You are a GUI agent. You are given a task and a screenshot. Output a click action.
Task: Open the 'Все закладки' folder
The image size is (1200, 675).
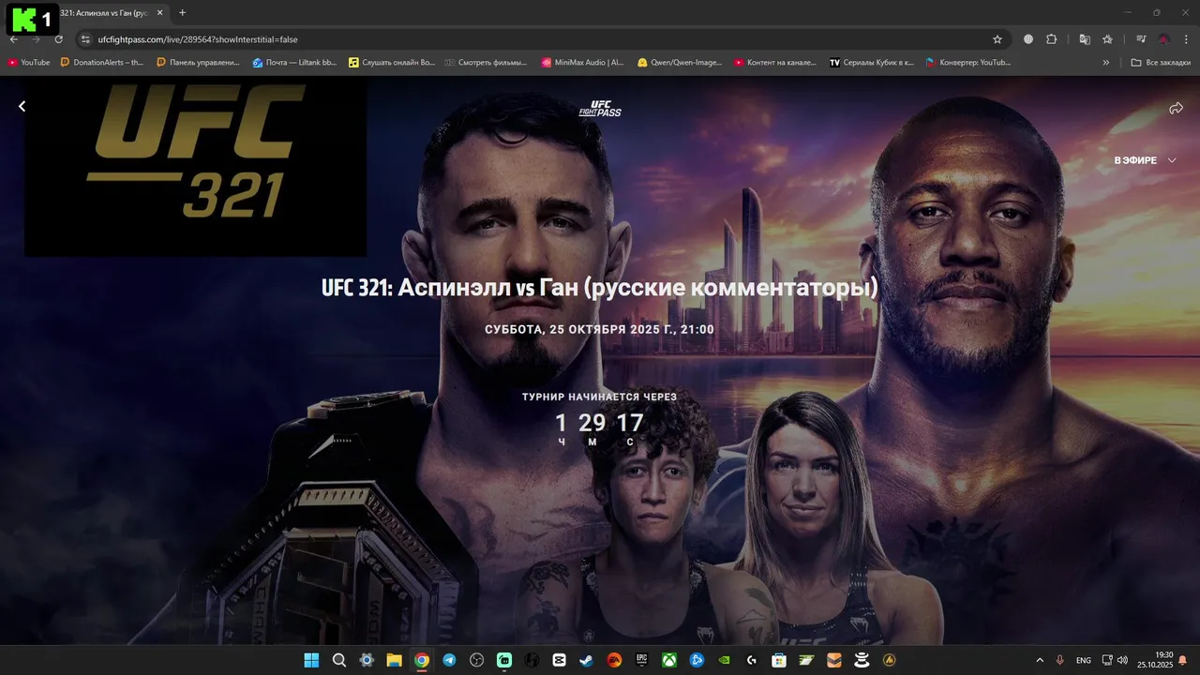pos(1161,63)
